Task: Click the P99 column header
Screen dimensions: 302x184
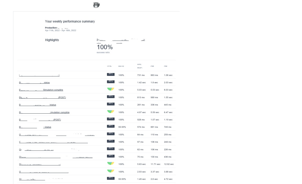Action: click(x=165, y=66)
